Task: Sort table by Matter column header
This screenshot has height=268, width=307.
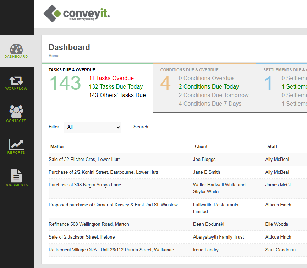Action: pyautogui.click(x=57, y=146)
